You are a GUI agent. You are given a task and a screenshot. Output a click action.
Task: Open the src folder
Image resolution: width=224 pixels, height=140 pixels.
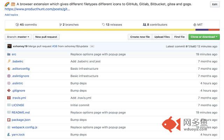(x=14, y=54)
